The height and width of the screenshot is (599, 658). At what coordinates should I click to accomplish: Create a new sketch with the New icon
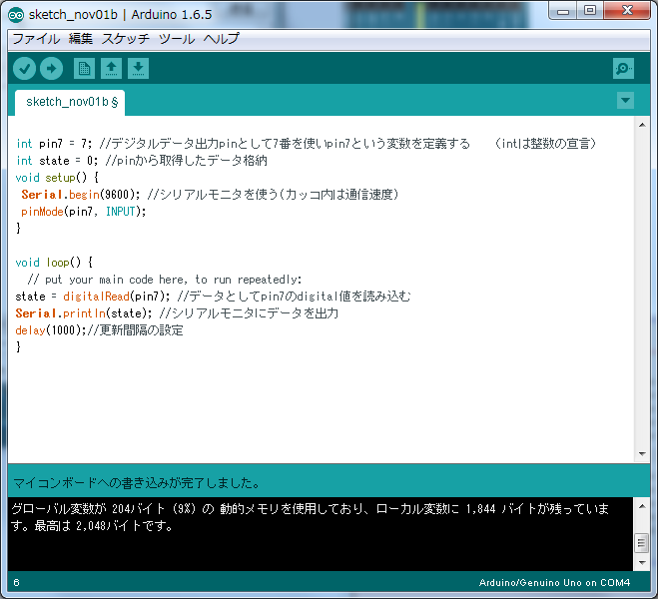pos(84,68)
